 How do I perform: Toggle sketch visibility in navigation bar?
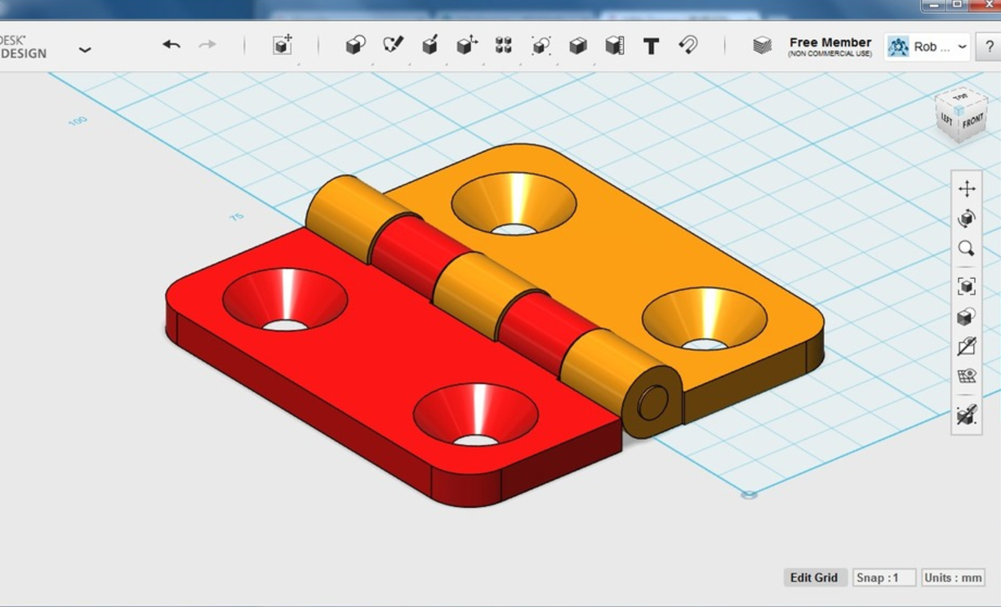967,347
